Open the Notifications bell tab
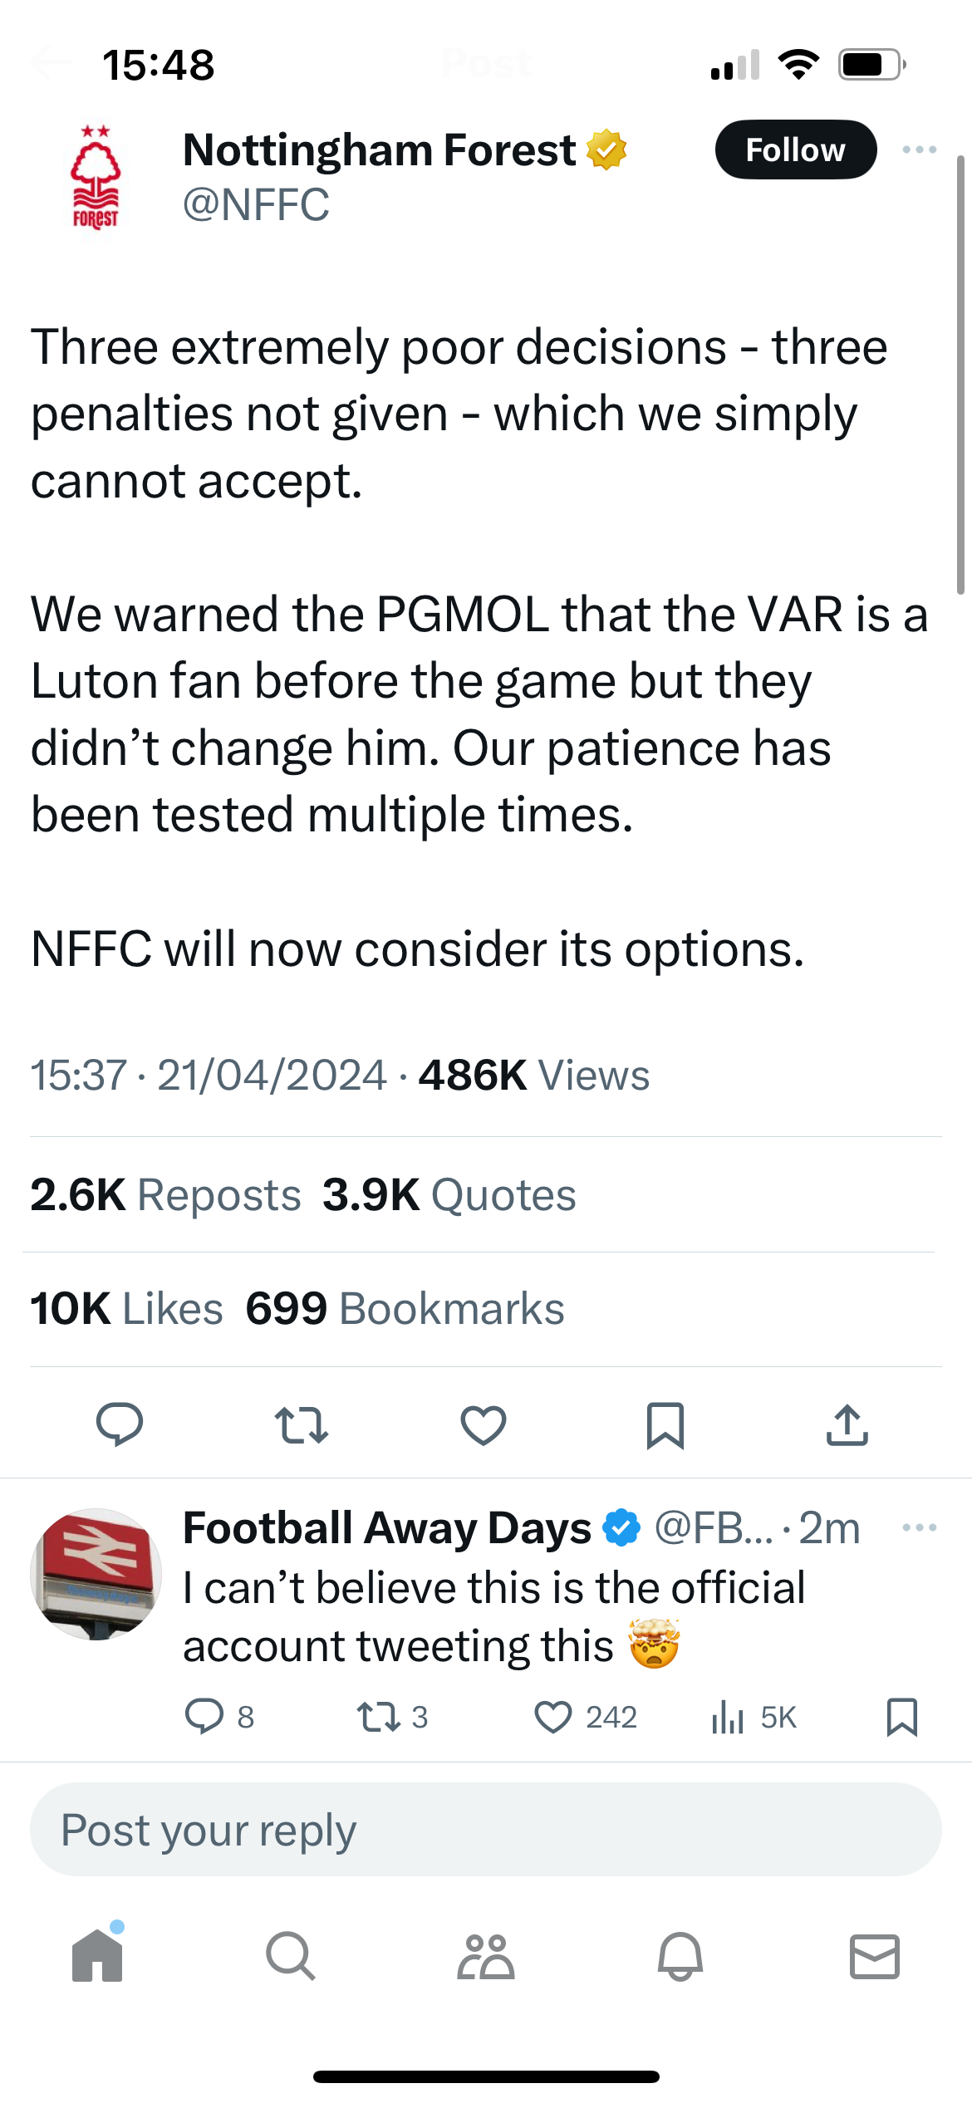The height and width of the screenshot is (2103, 972). [x=680, y=1956]
